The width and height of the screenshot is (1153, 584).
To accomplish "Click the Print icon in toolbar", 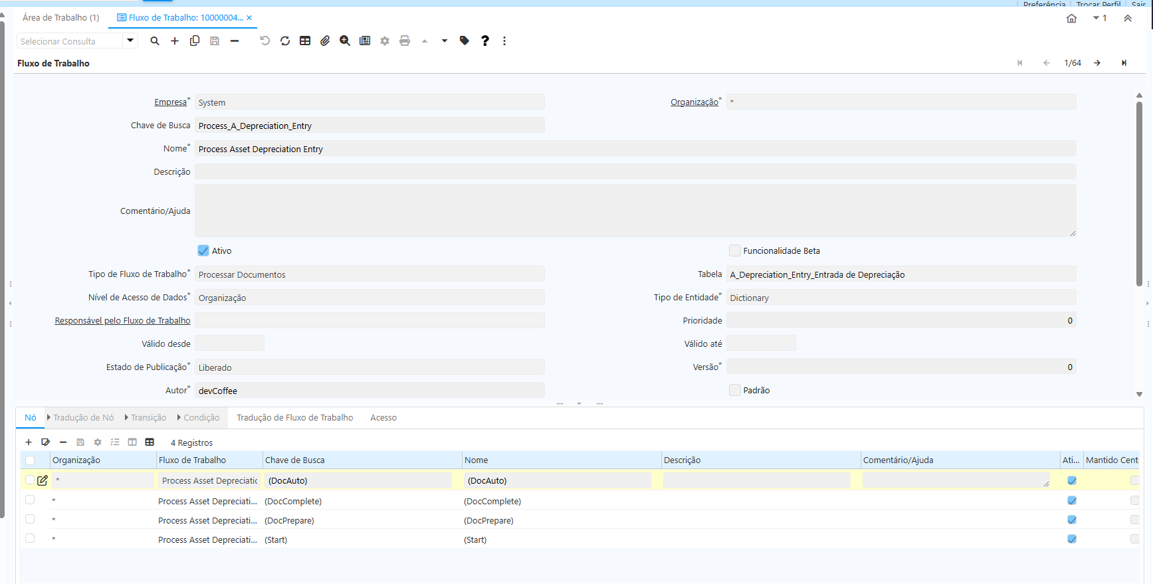I will [405, 41].
